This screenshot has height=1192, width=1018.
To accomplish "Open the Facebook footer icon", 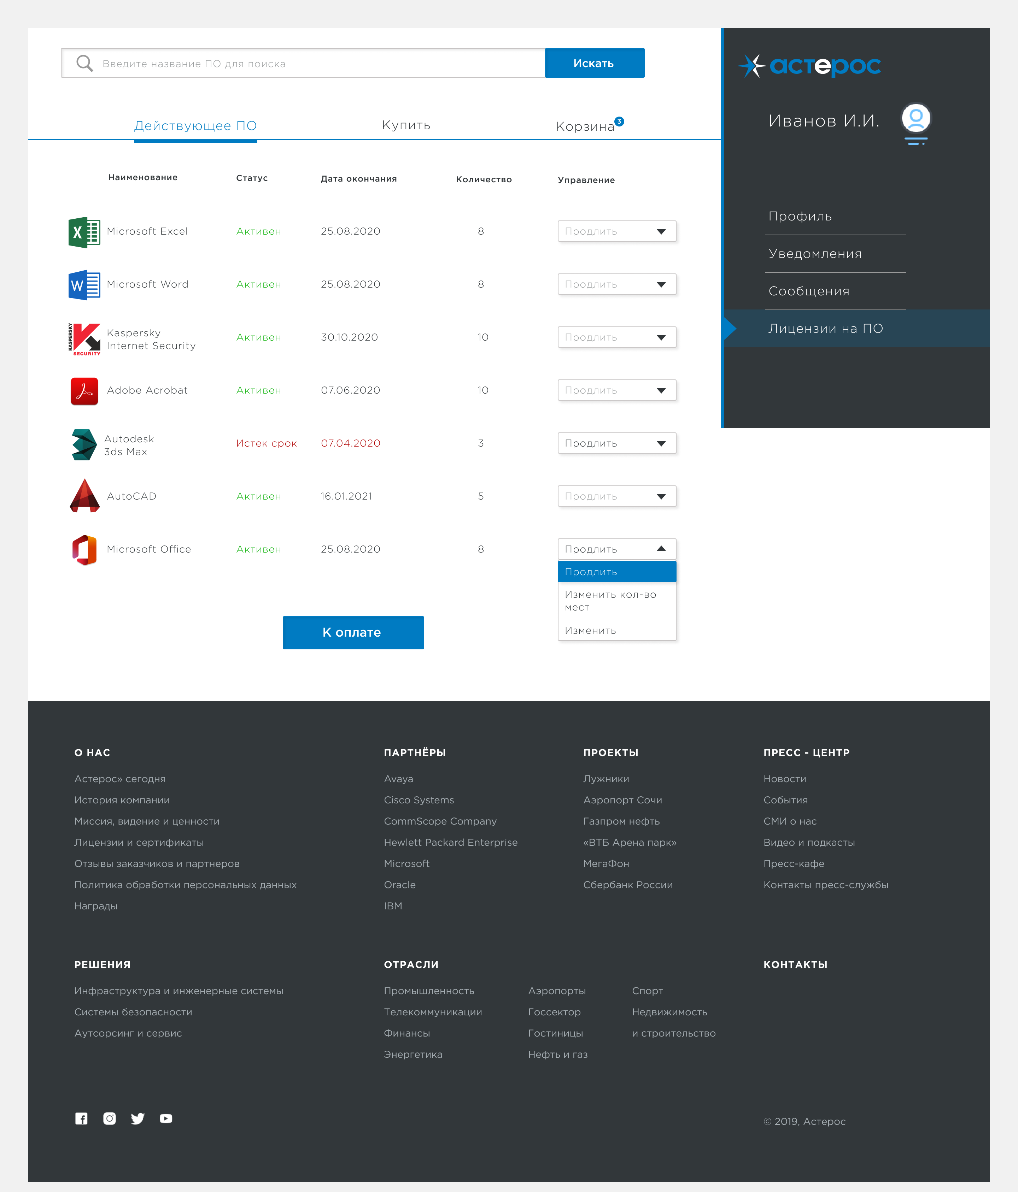I will pos(81,1119).
